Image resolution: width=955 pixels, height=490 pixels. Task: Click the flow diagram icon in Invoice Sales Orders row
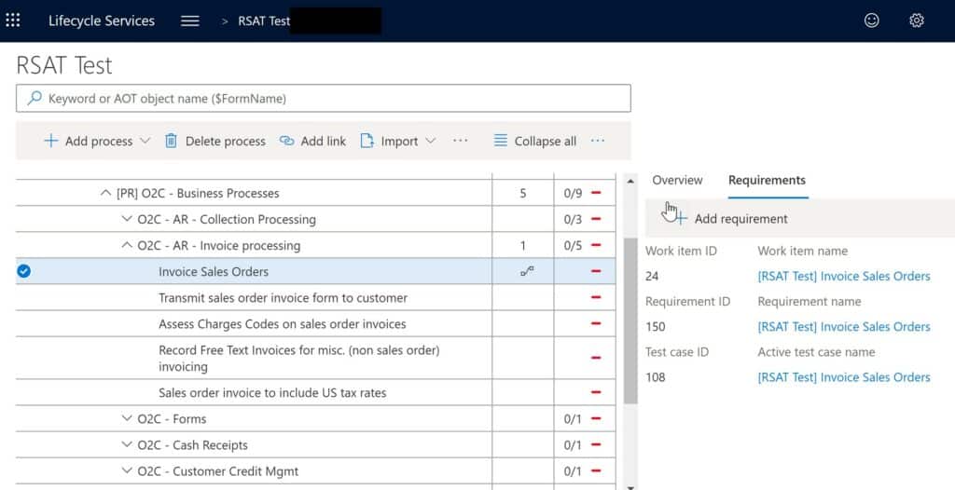pos(528,271)
